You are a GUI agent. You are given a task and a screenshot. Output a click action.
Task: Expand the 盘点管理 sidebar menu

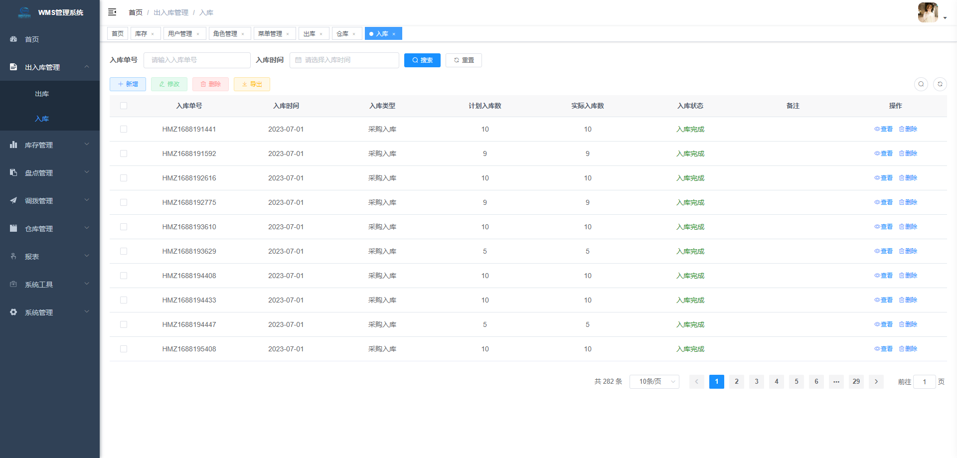(x=50, y=173)
